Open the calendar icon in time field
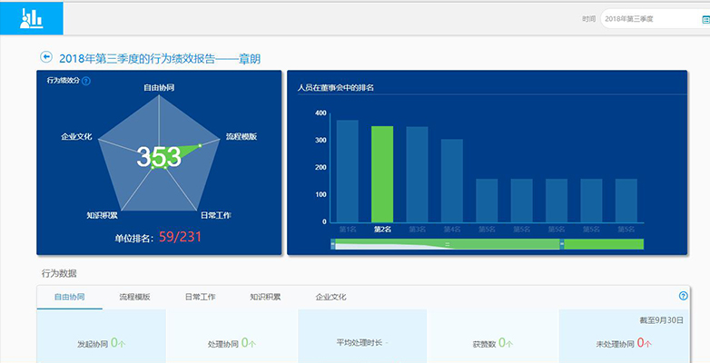Image resolution: width=710 pixels, height=363 pixels. point(705,19)
